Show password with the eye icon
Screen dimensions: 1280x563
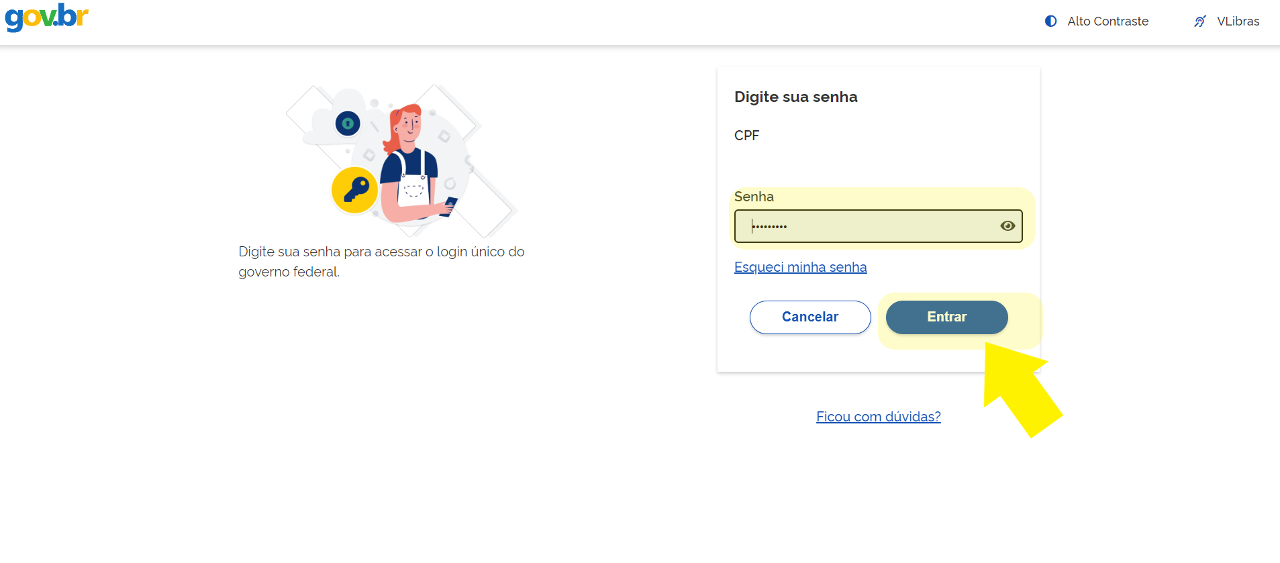[1007, 226]
